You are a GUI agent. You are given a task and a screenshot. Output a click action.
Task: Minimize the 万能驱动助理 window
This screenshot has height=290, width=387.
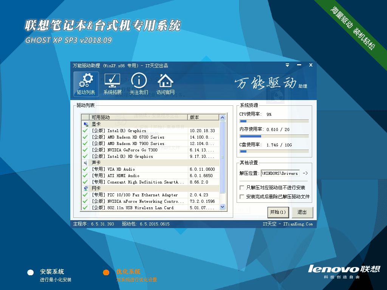[x=299, y=65]
